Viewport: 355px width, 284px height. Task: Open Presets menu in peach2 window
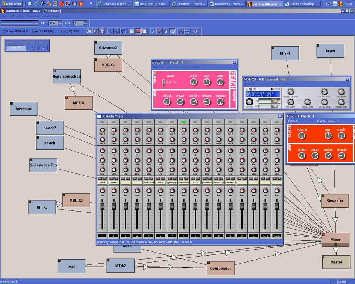pyautogui.click(x=158, y=67)
